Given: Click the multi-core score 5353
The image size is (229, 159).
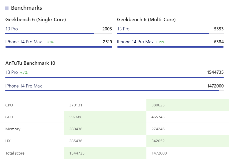Looking at the screenshot, I should click(219, 29).
